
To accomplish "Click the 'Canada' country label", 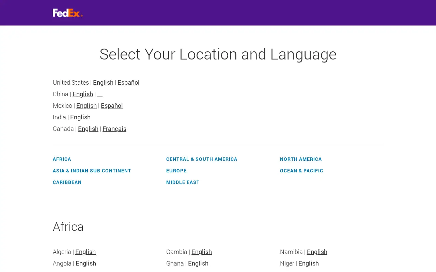I will point(63,129).
